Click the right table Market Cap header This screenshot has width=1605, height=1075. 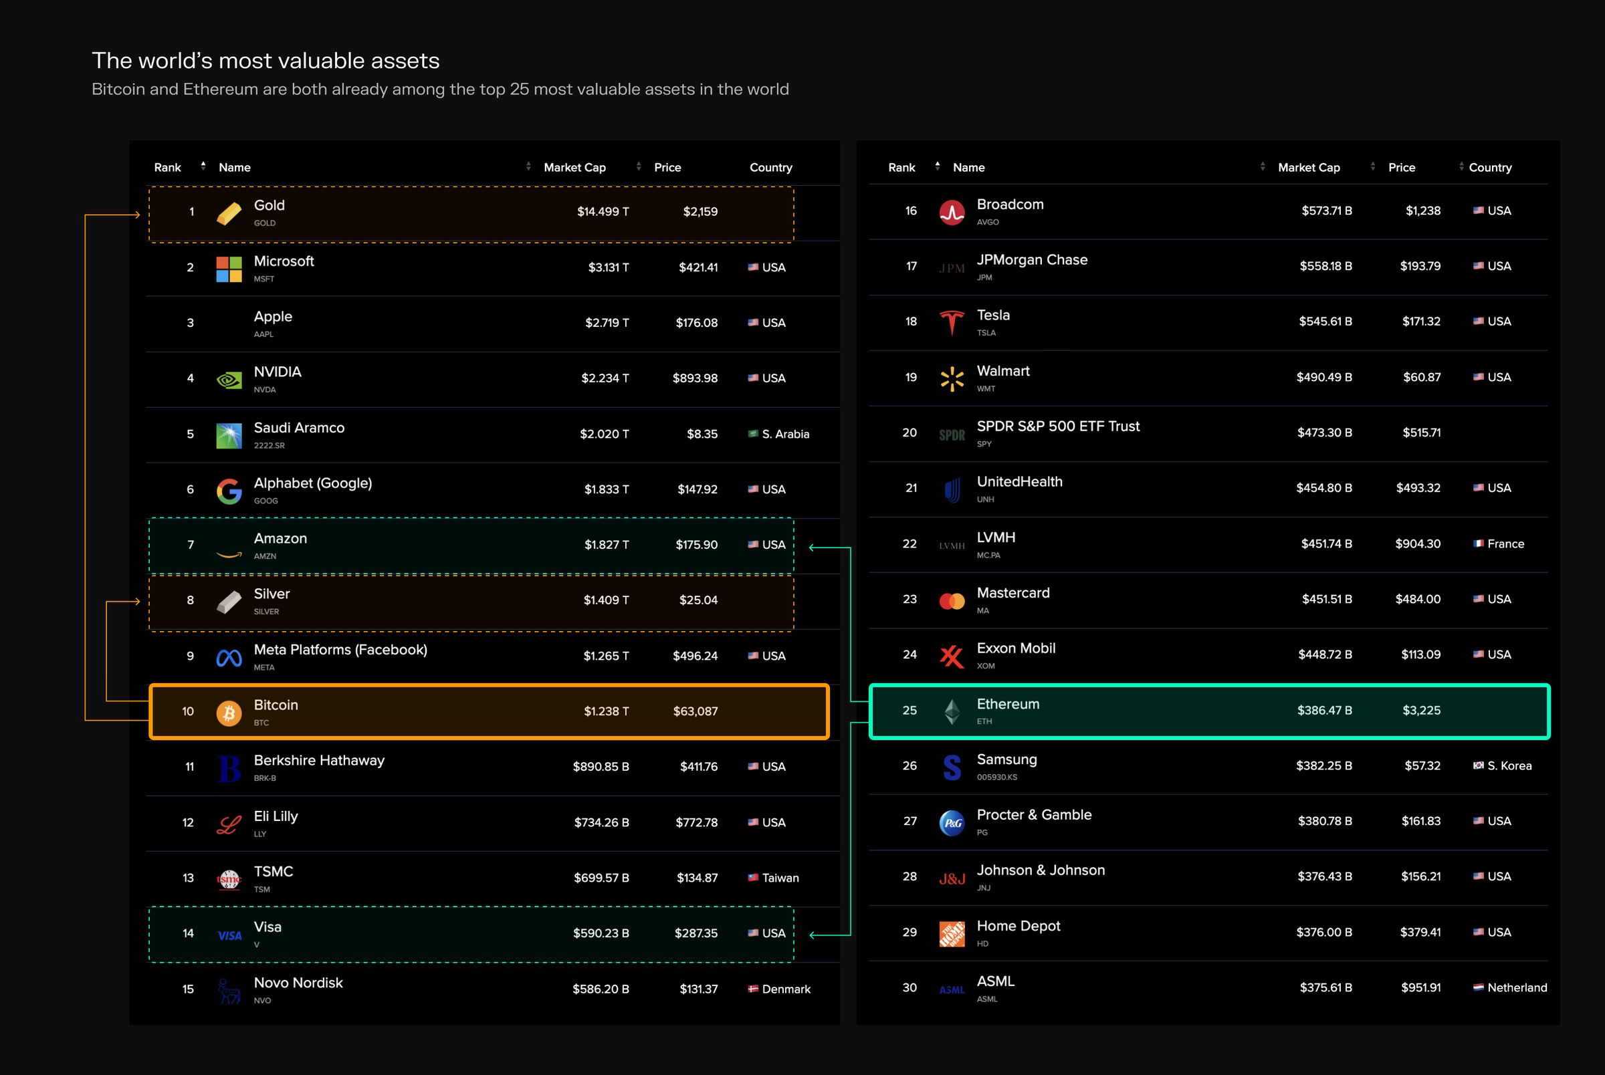[1308, 167]
